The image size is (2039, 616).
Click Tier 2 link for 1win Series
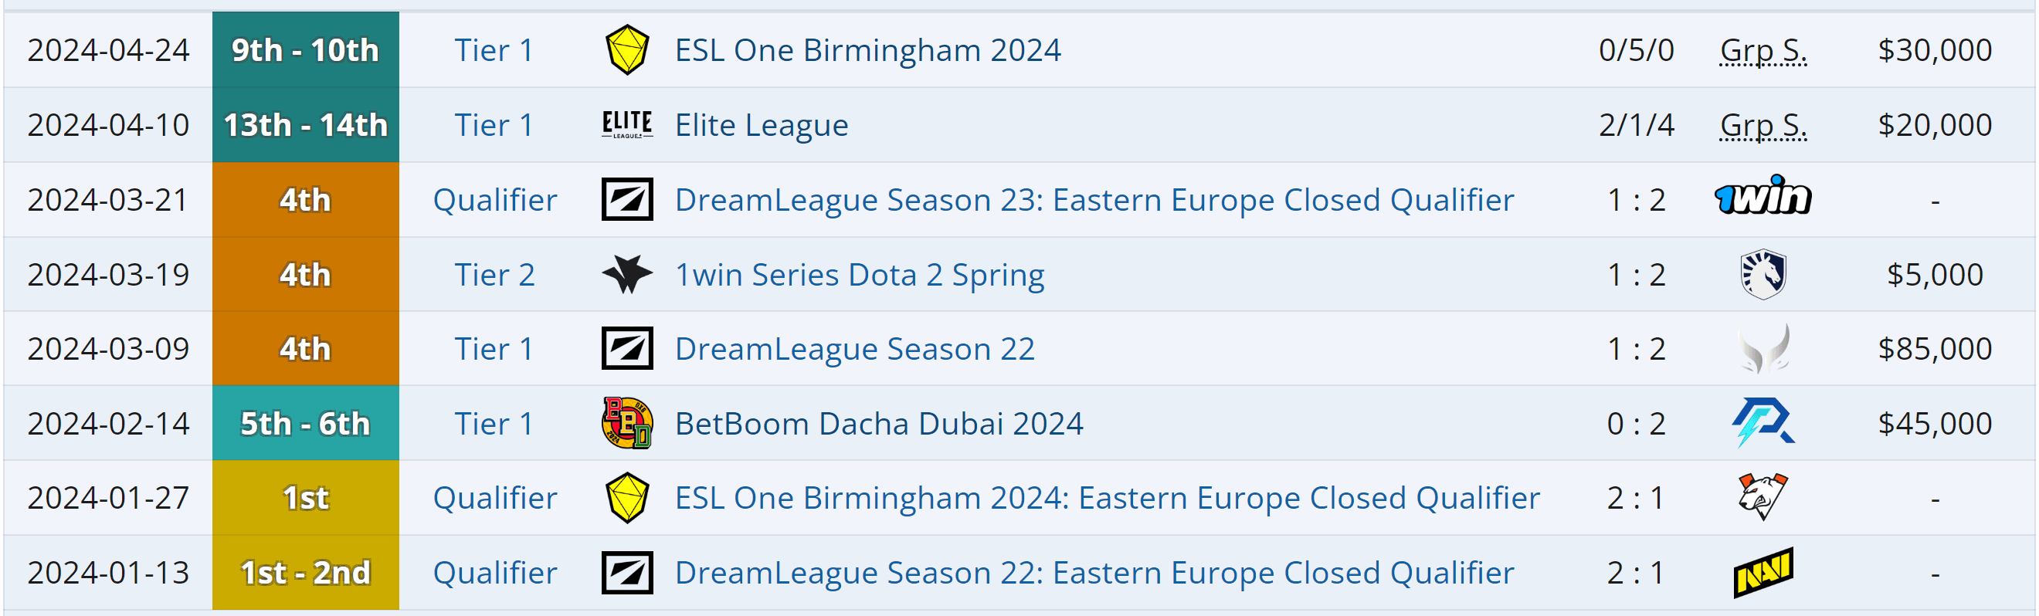click(495, 275)
